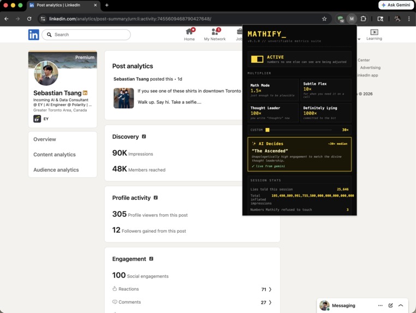416x313 pixels.
Task: Click green extension icon with badge 12
Action: coord(340,19)
